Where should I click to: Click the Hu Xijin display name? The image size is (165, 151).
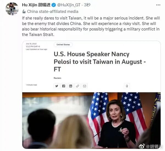point(36,5)
